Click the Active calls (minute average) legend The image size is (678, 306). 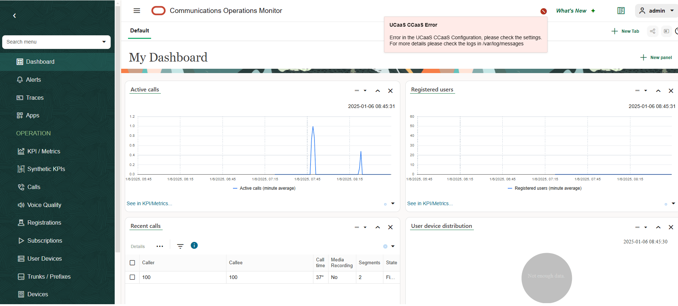264,188
